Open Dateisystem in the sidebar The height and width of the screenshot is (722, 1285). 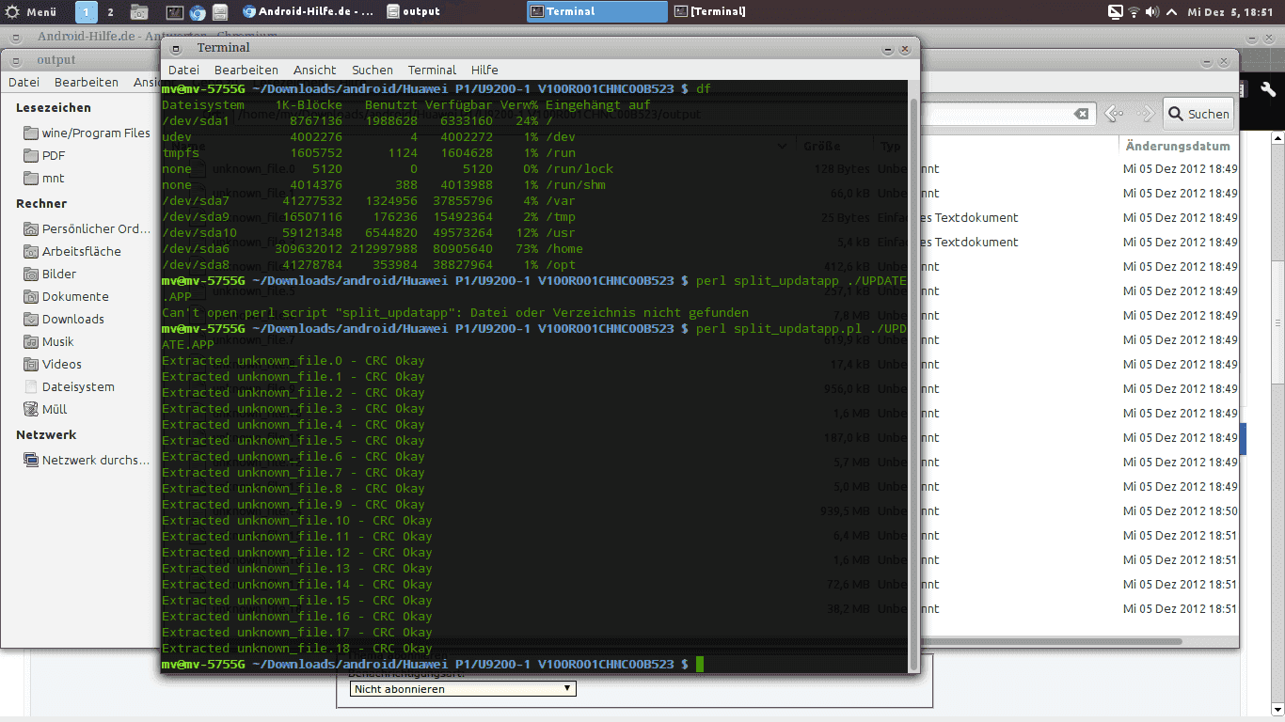tap(70, 386)
